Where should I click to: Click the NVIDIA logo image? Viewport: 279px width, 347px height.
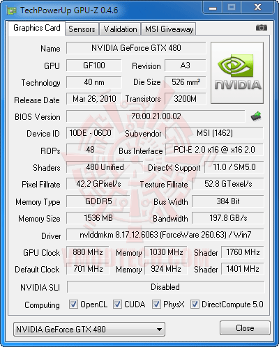237,72
